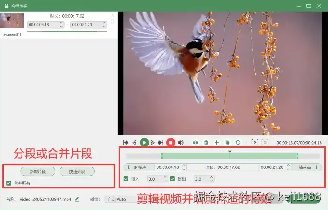This screenshot has height=210, width=328.
Task: Click inside the green timeline selection bar
Action: point(230,156)
